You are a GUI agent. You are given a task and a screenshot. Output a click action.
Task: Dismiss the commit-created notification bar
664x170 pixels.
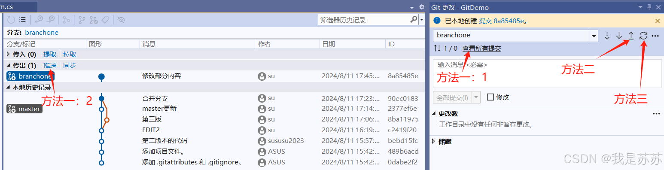click(x=657, y=21)
